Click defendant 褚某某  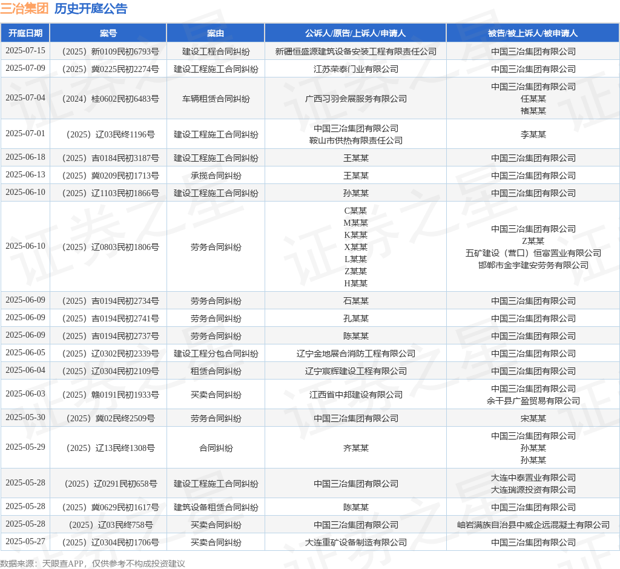pyautogui.click(x=533, y=111)
